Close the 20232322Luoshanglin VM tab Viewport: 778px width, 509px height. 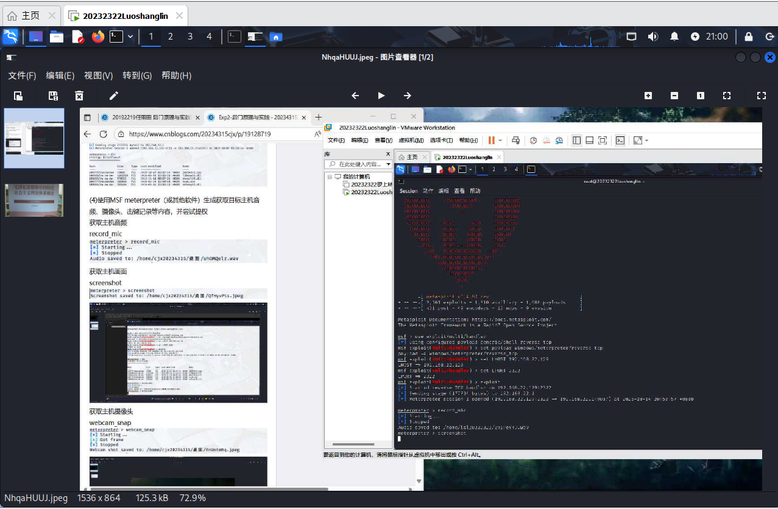tap(179, 16)
